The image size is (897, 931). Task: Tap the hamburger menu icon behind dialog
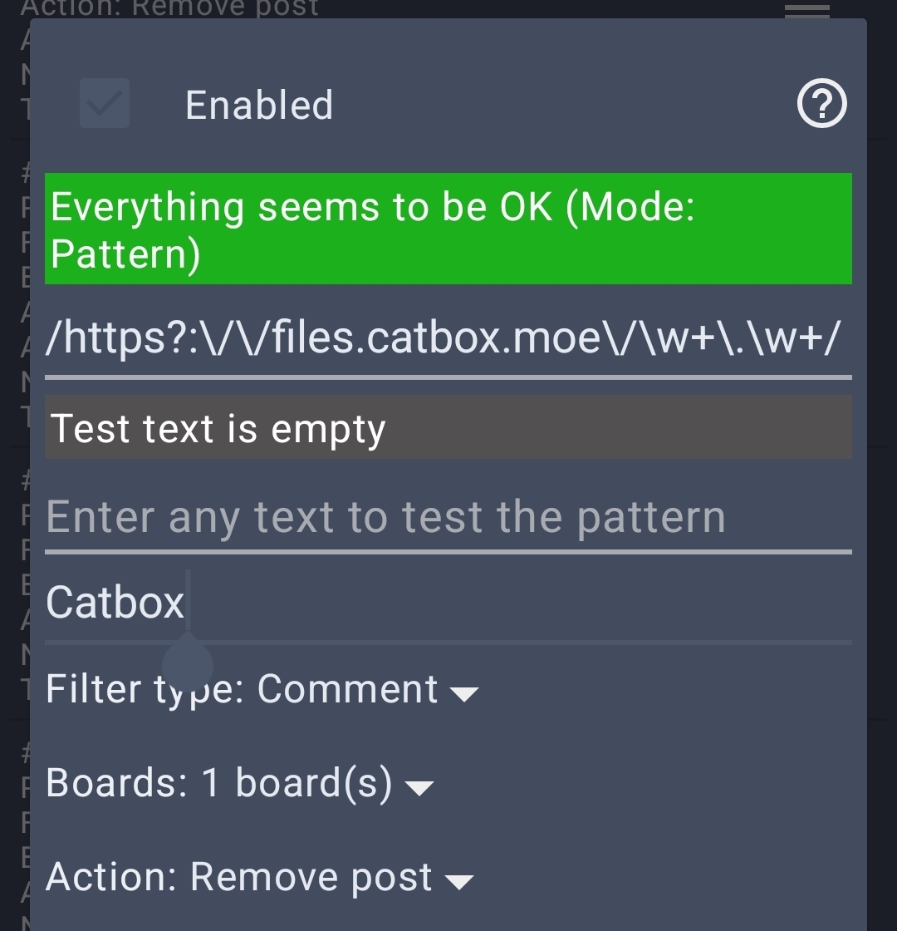806,10
